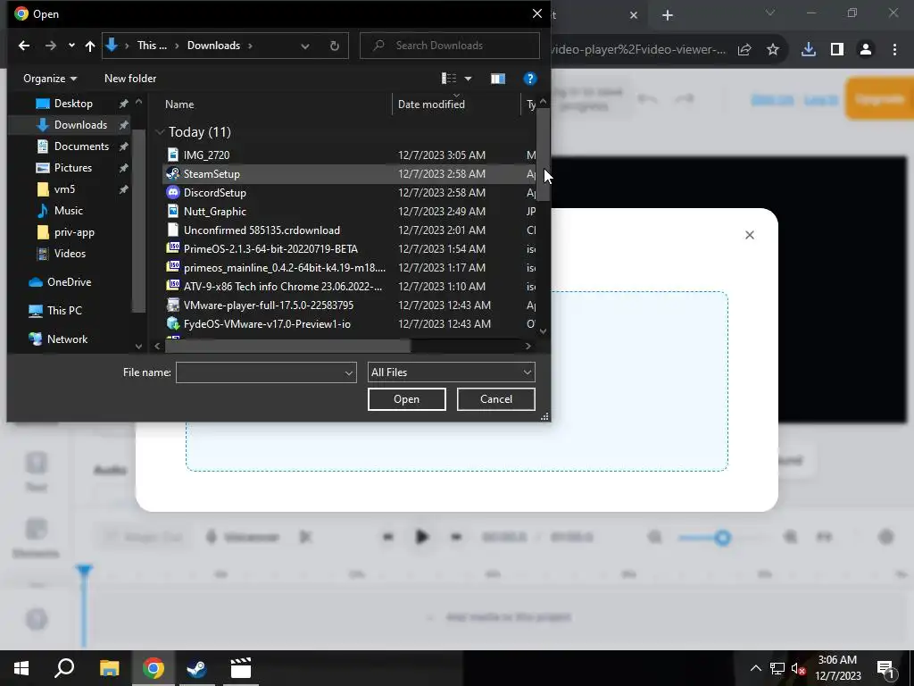Open taskbar Search magnifier
Viewport: 914px width, 686px height.
pyautogui.click(x=64, y=668)
